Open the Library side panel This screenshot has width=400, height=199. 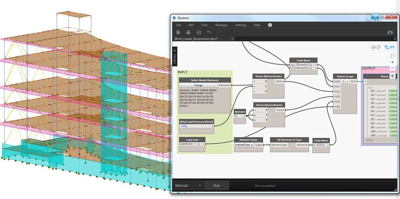tap(175, 56)
